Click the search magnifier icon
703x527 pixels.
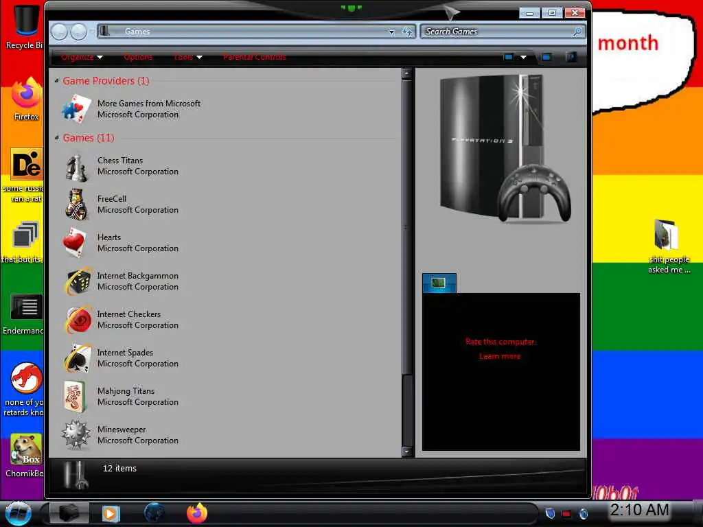(x=577, y=32)
